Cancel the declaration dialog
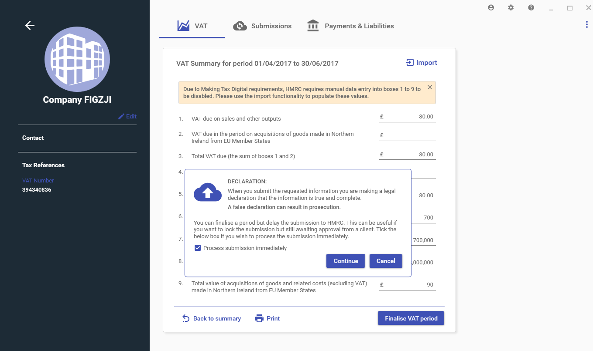Viewport: 593px width, 351px height. pyautogui.click(x=386, y=261)
